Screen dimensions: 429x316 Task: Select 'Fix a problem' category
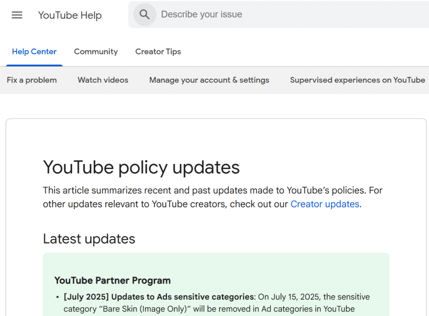tap(32, 80)
